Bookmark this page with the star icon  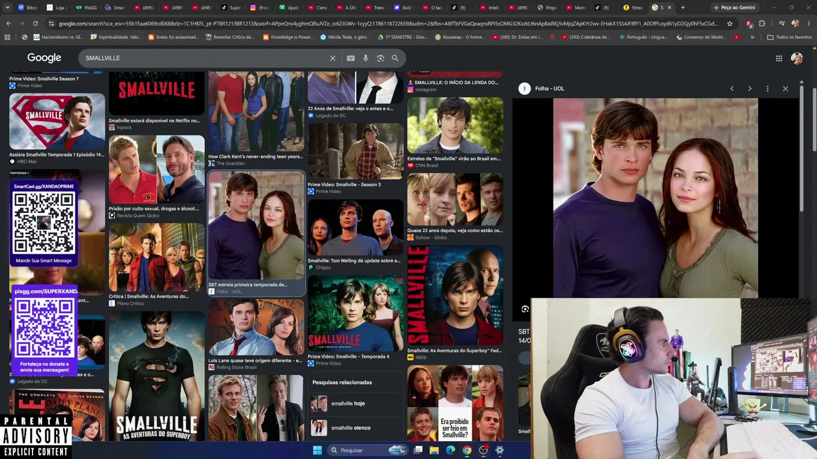[730, 24]
